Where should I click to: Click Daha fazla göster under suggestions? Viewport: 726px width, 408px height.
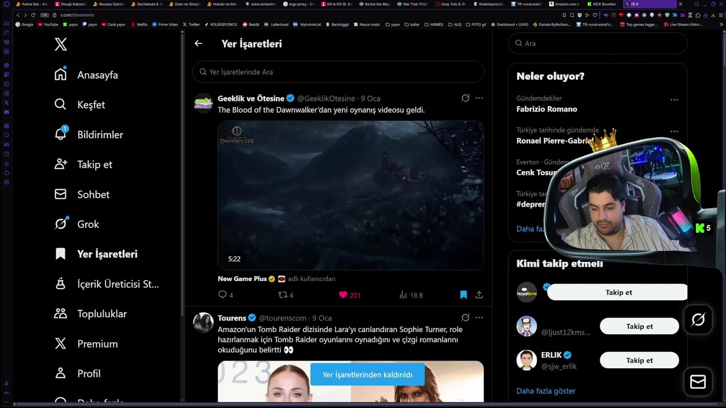click(x=546, y=391)
